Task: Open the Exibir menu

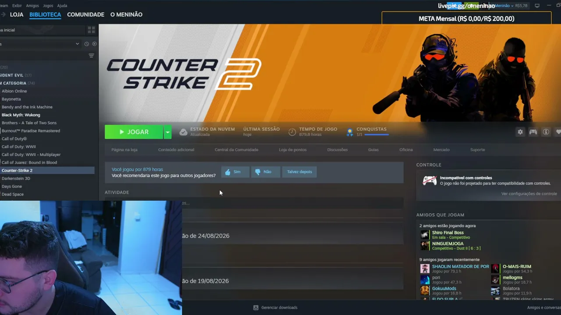Action: pyautogui.click(x=17, y=6)
